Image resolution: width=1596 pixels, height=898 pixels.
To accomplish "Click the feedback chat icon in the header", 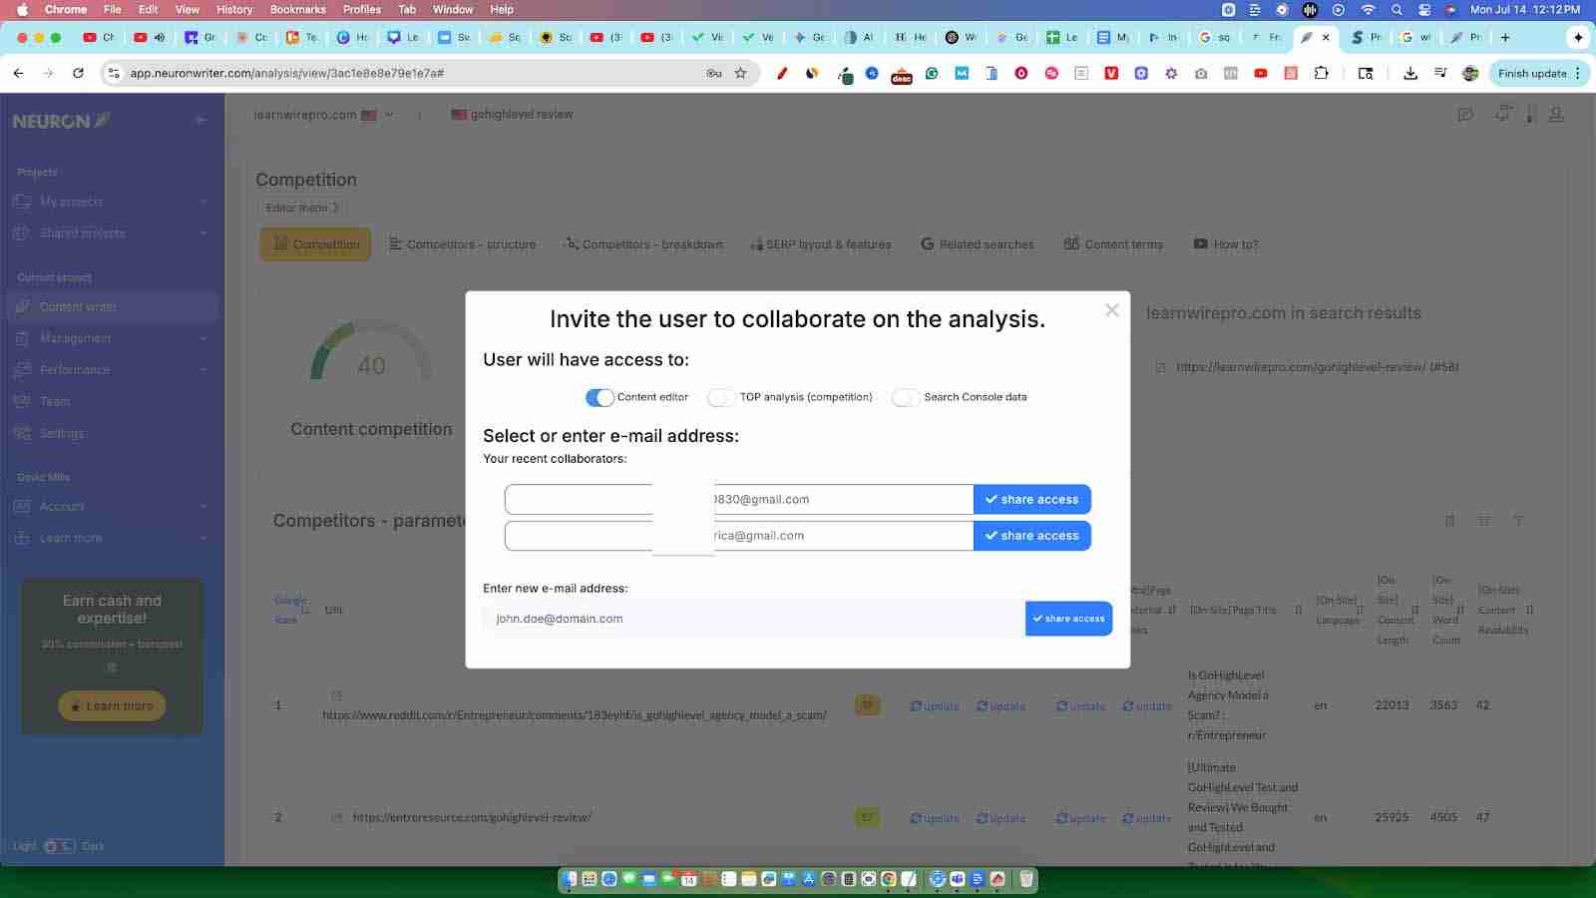I will [1464, 114].
